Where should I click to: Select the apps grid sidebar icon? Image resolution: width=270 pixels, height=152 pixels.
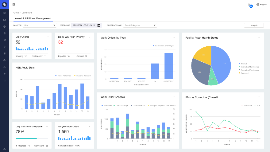[5, 80]
